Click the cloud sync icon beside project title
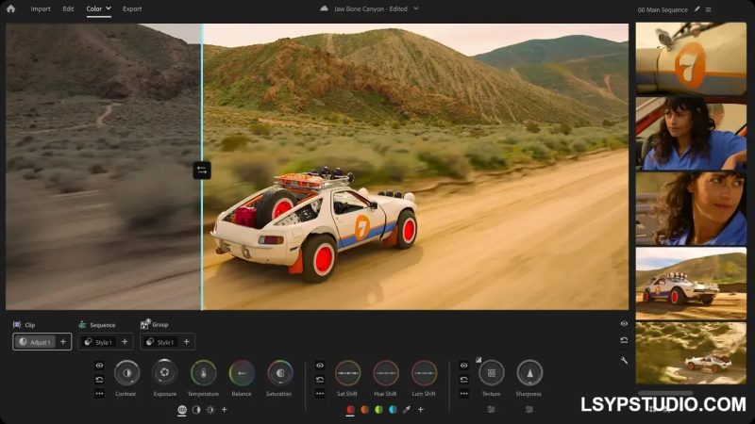This screenshot has width=755, height=424. [x=324, y=8]
